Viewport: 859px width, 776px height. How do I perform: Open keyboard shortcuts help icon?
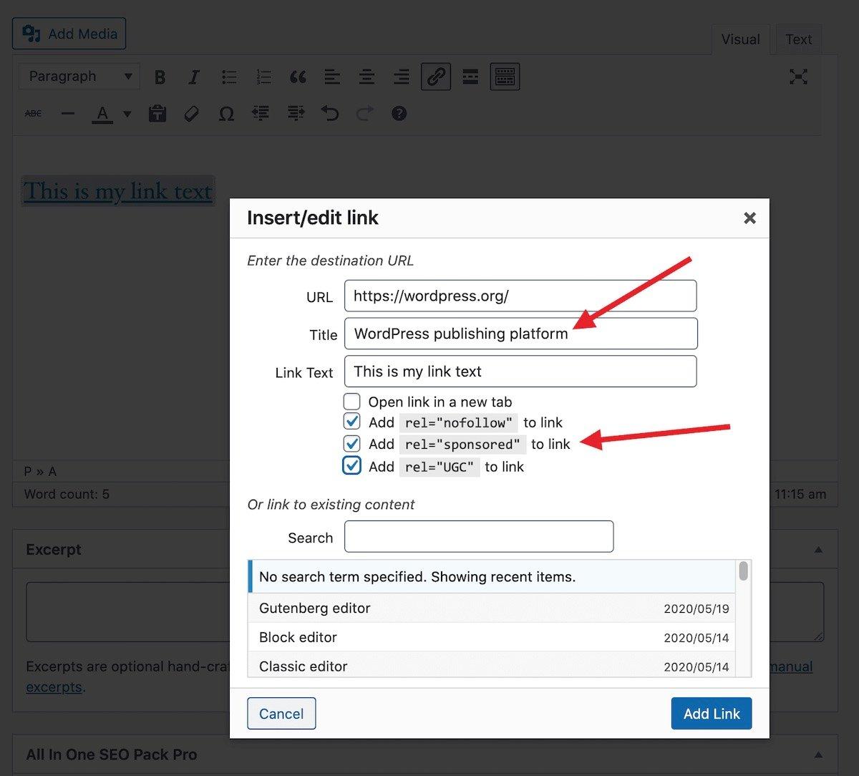tap(399, 113)
